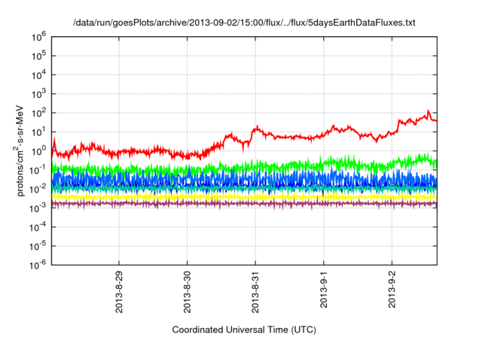This screenshot has height=337, width=482.
Task: Click the bright green flux curve
Action: click(244, 166)
